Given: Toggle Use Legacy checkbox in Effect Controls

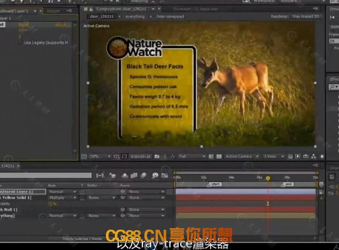Looking at the screenshot, I should 21,43.
